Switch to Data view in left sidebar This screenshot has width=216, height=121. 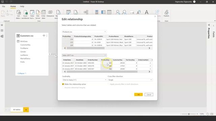[2, 31]
